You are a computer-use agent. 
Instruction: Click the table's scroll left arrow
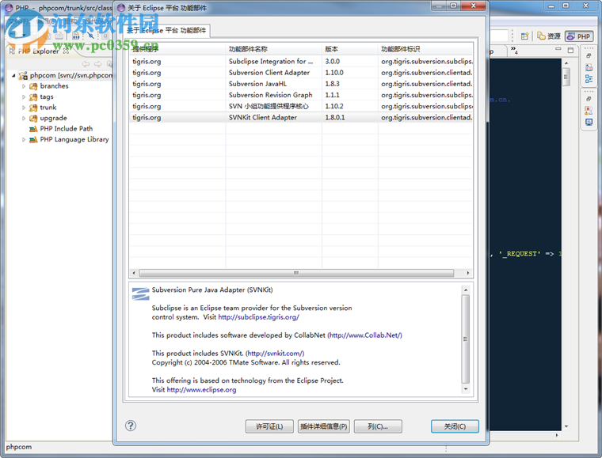point(134,273)
